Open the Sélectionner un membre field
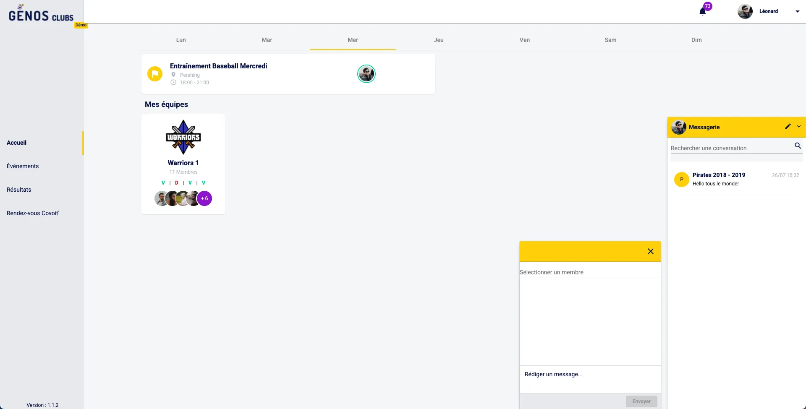This screenshot has width=806, height=409. point(589,272)
